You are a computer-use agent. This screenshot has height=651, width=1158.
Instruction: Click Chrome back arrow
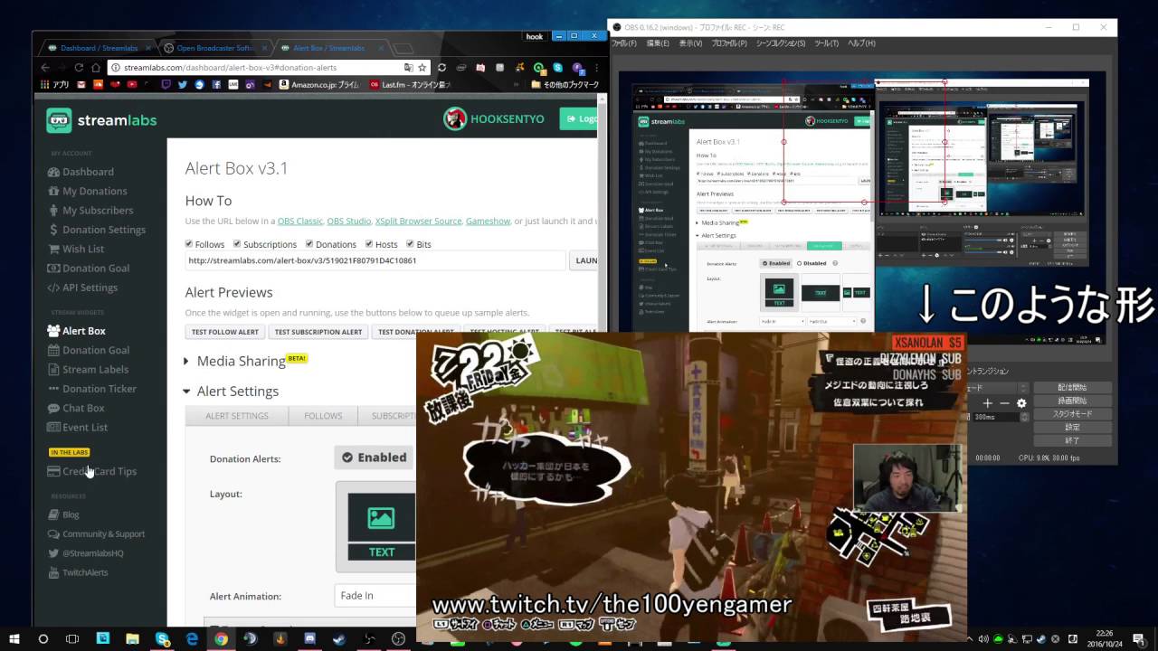[45, 67]
